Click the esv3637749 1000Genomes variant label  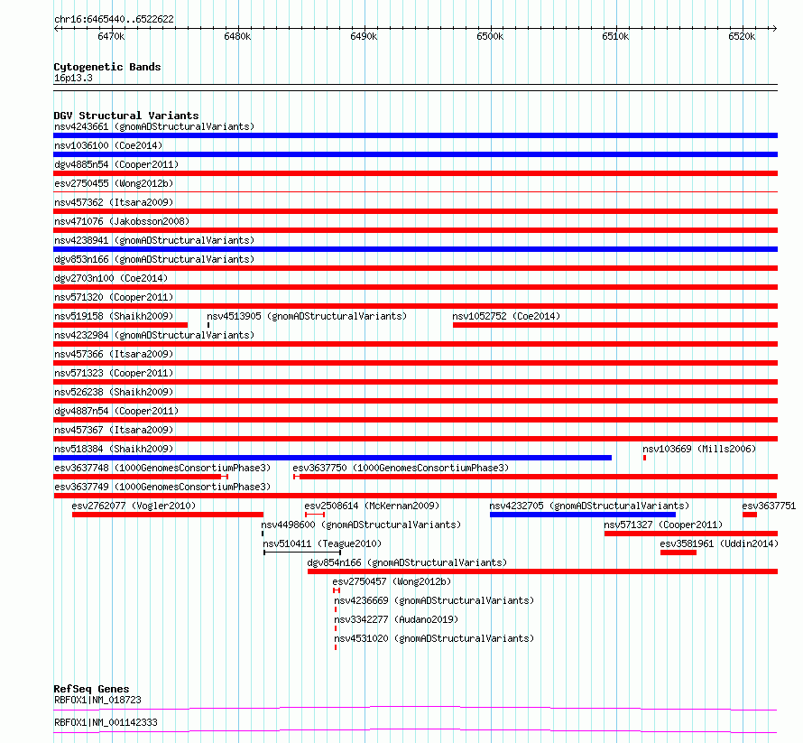pyautogui.click(x=162, y=487)
